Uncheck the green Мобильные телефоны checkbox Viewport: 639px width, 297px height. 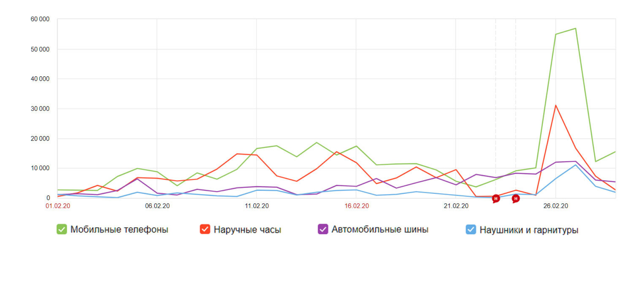point(62,229)
